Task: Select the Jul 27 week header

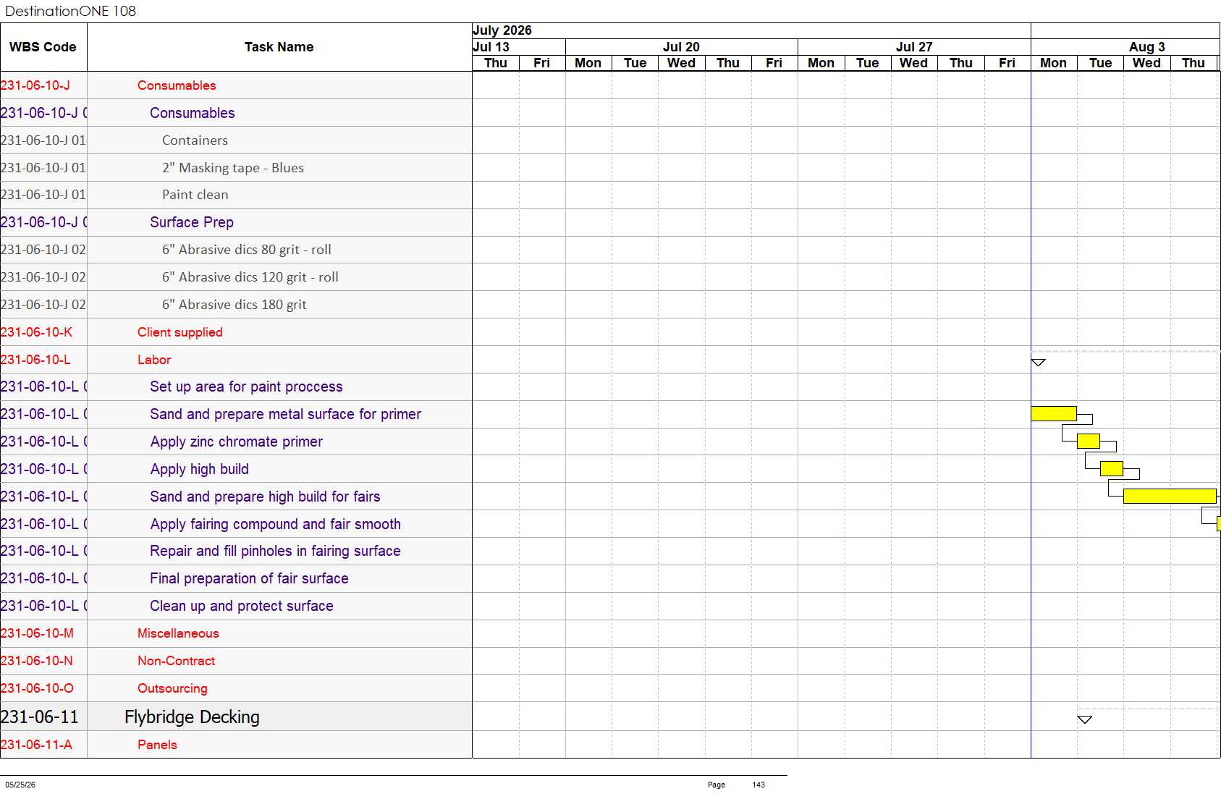Action: coord(914,47)
